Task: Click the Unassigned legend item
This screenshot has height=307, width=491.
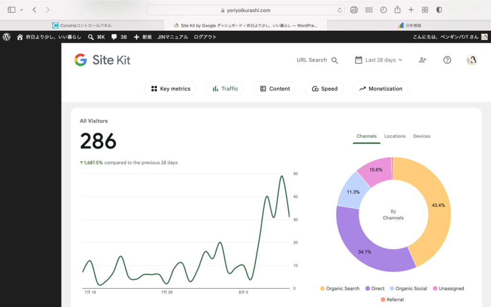Action: click(448, 288)
